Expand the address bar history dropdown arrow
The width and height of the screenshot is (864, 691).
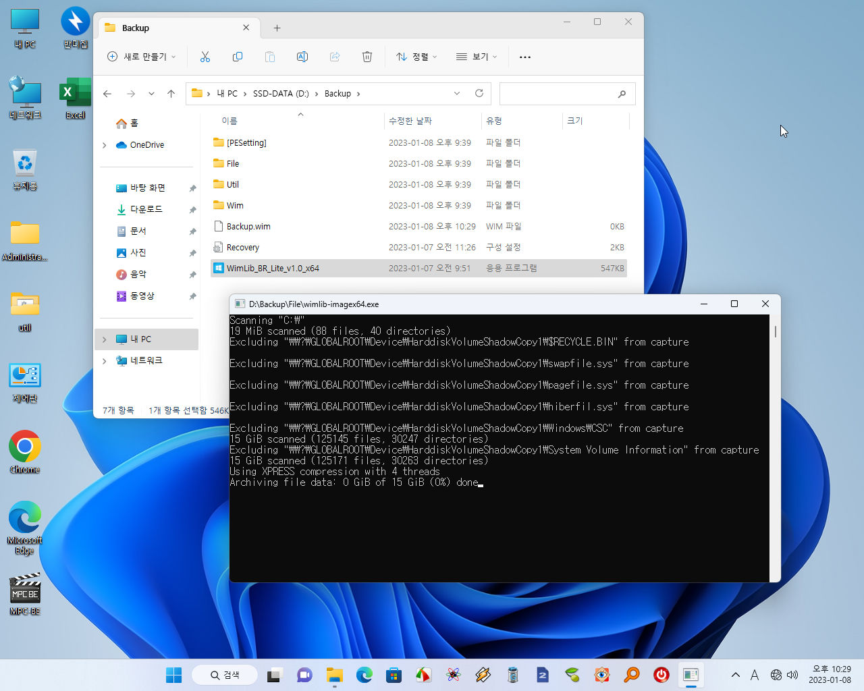tap(457, 93)
